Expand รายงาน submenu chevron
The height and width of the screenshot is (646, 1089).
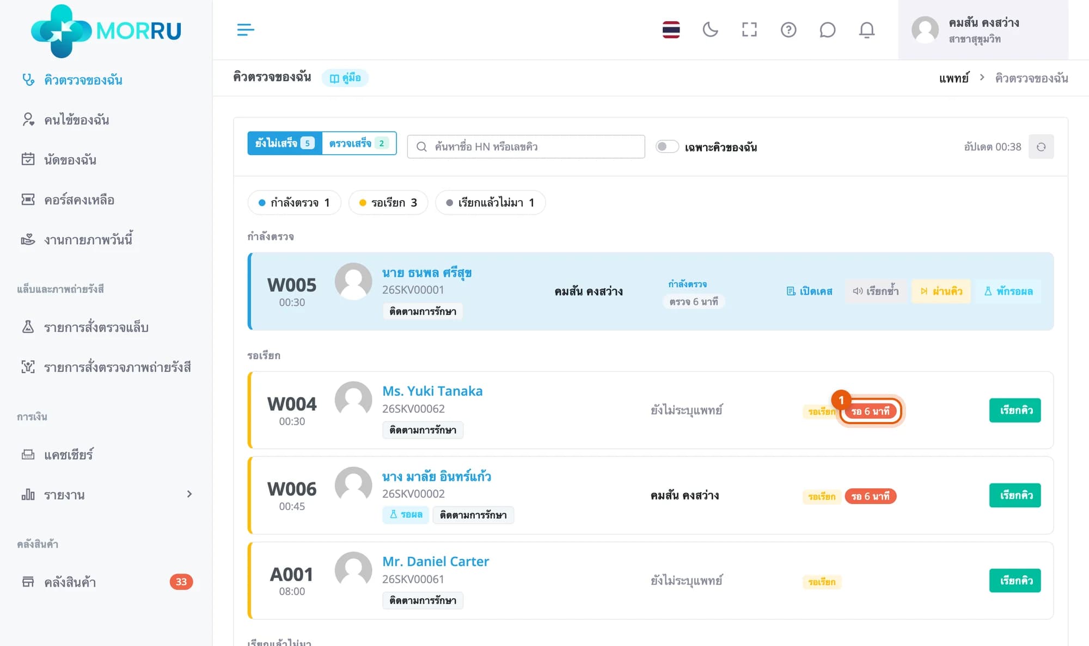tap(189, 494)
